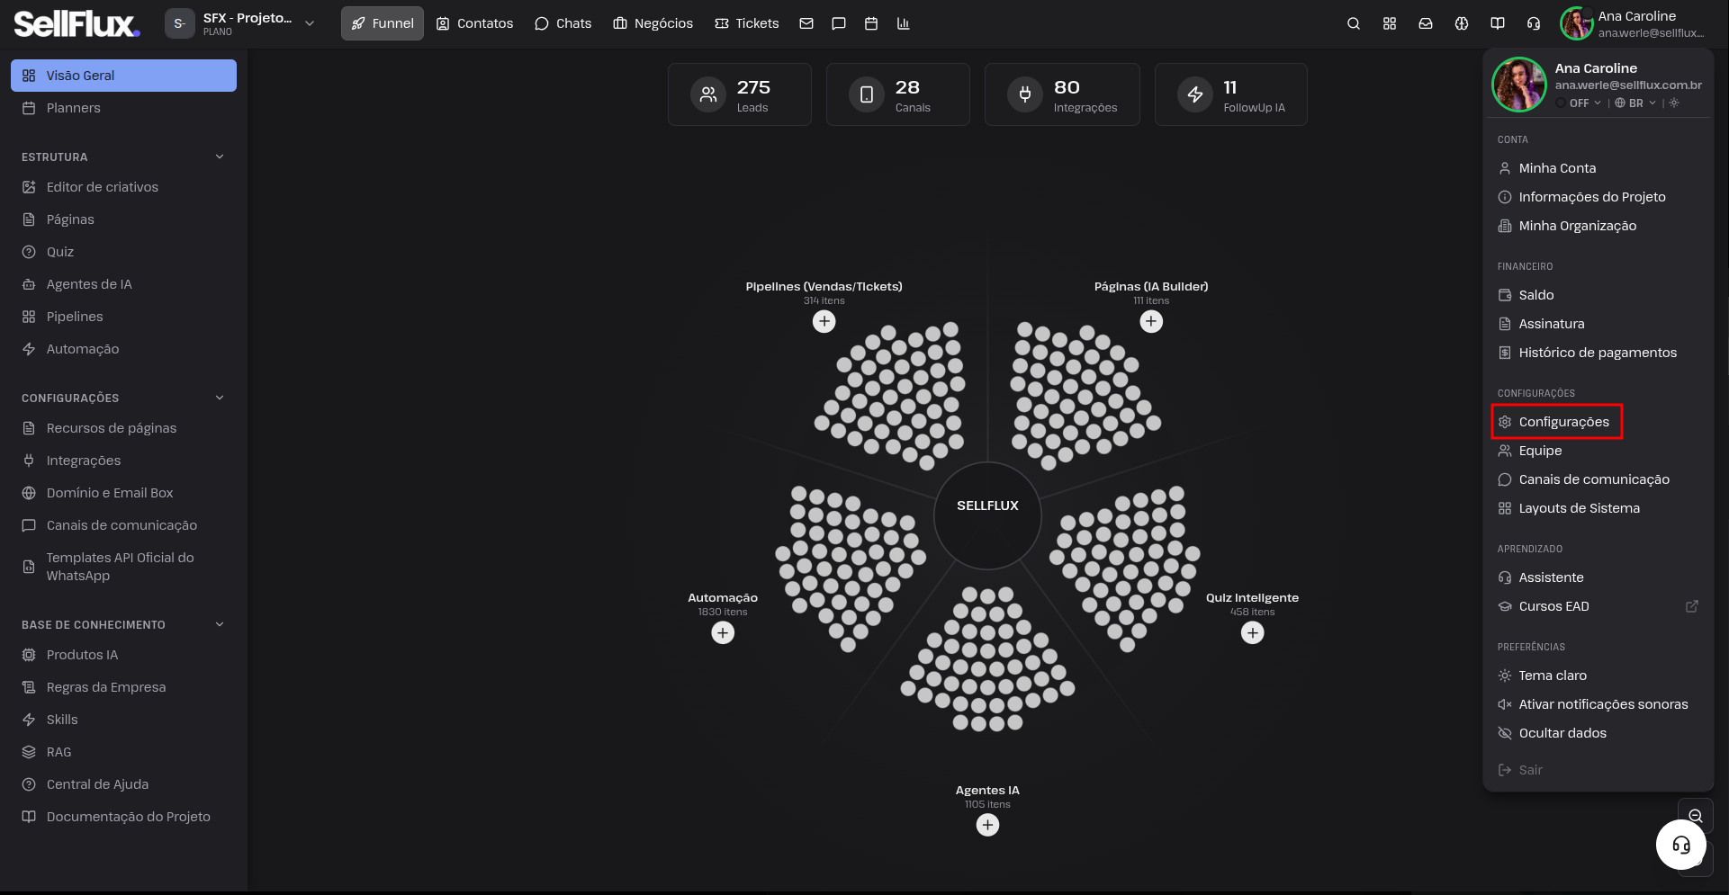Open Central de Ajuda

123,784
